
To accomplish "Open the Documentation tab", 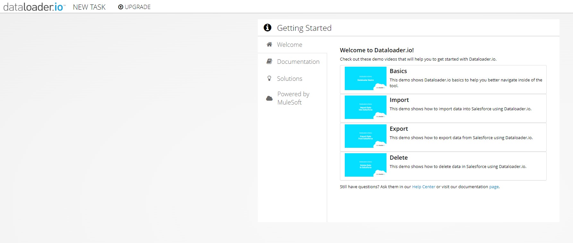I will 298,62.
